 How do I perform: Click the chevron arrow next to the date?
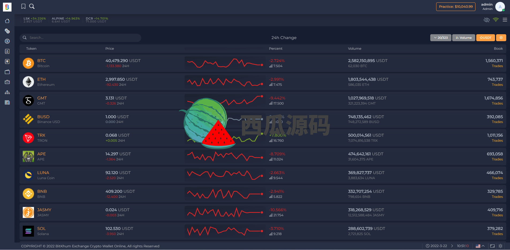tap(452, 246)
